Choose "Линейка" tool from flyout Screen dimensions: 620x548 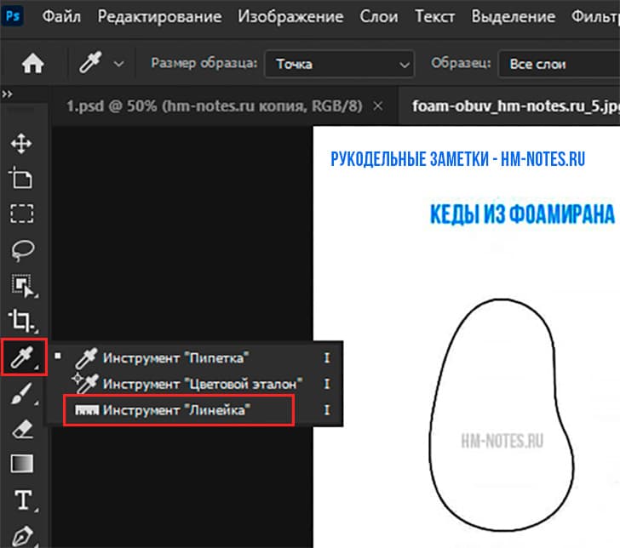pos(179,411)
